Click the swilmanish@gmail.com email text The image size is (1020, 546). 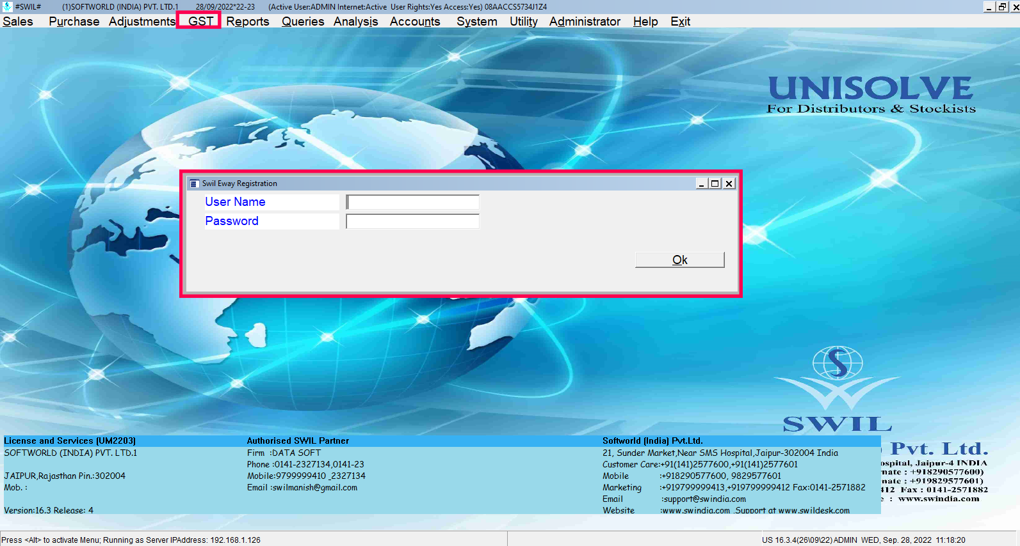tap(315, 488)
